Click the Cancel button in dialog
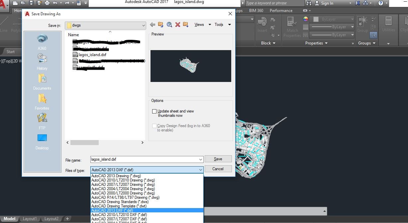 coord(218,169)
